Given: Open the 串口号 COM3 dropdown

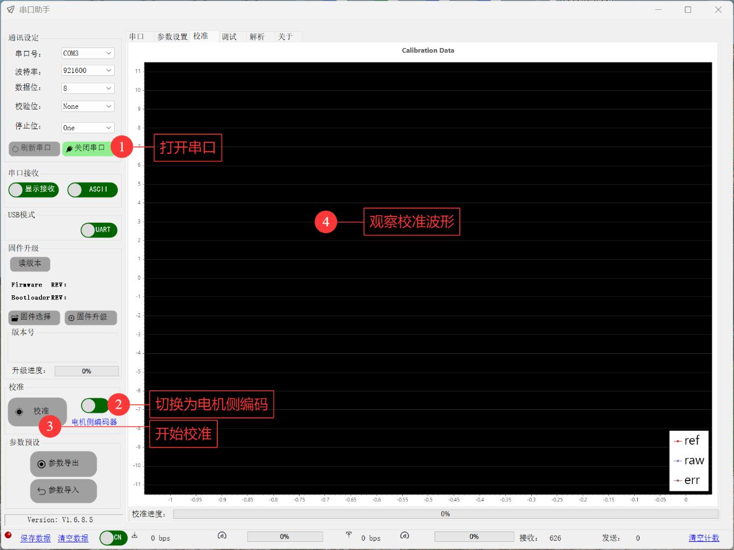Looking at the screenshot, I should (88, 53).
